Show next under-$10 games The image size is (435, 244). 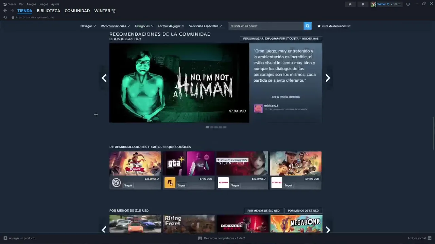pyautogui.click(x=328, y=229)
